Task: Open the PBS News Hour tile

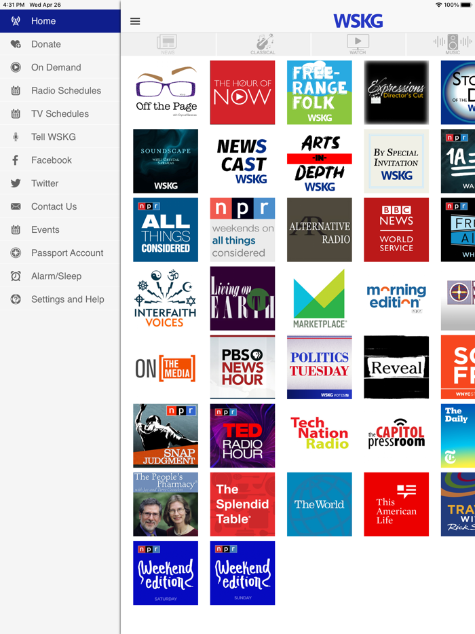Action: point(242,367)
